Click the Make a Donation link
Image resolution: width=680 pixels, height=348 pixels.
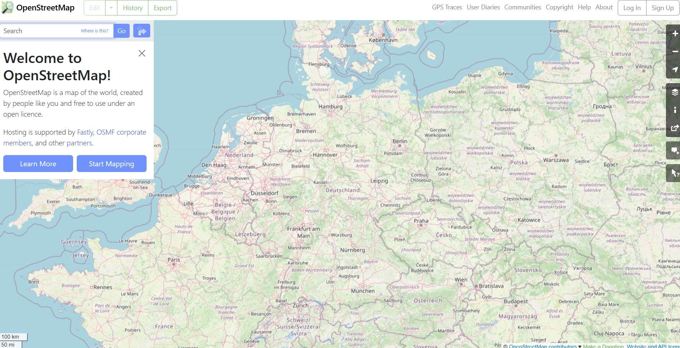point(603,346)
